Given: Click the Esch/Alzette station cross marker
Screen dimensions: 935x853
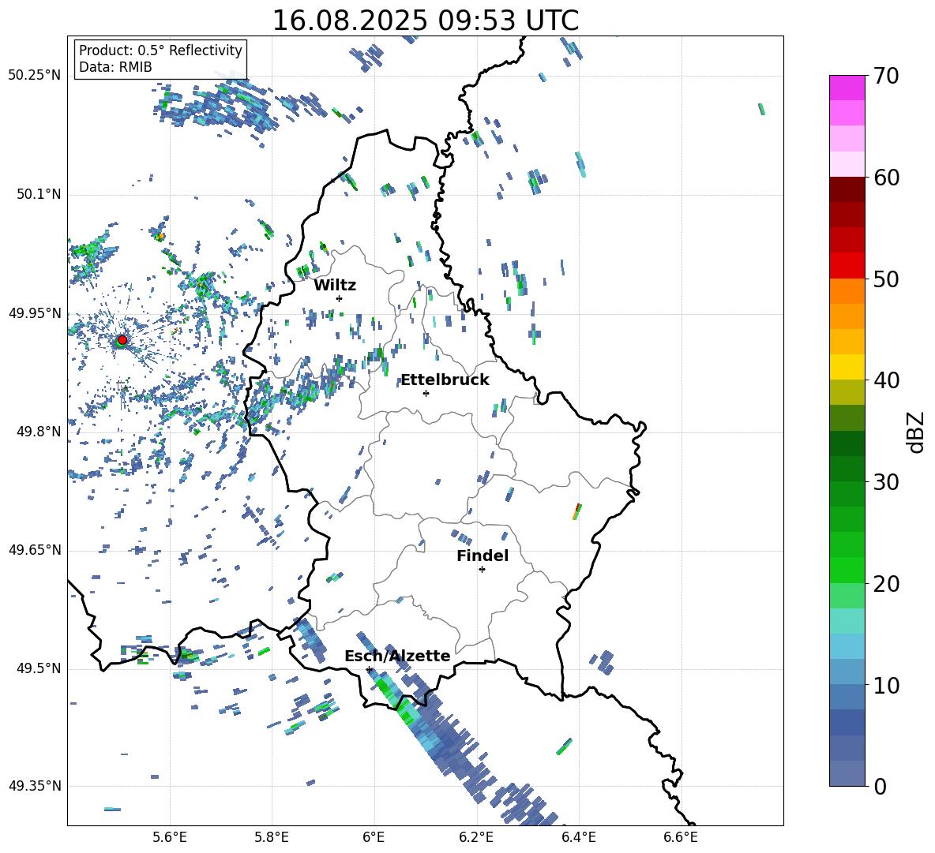Looking at the screenshot, I should coord(369,669).
